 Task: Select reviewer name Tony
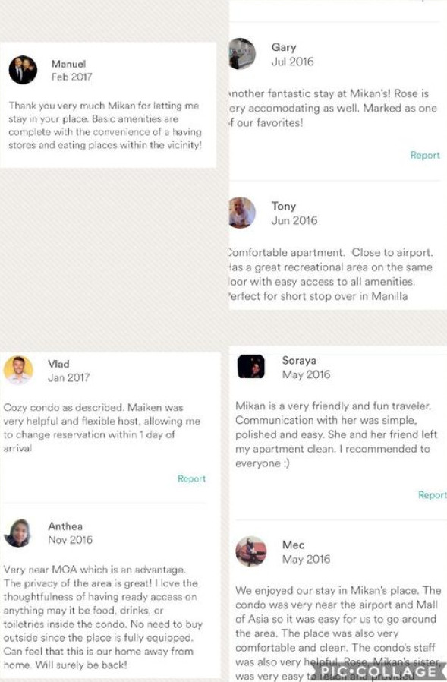(x=284, y=206)
